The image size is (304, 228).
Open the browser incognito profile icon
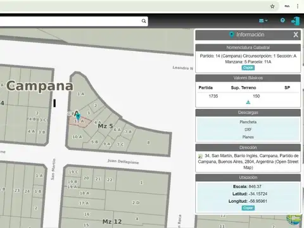coord(287,6)
